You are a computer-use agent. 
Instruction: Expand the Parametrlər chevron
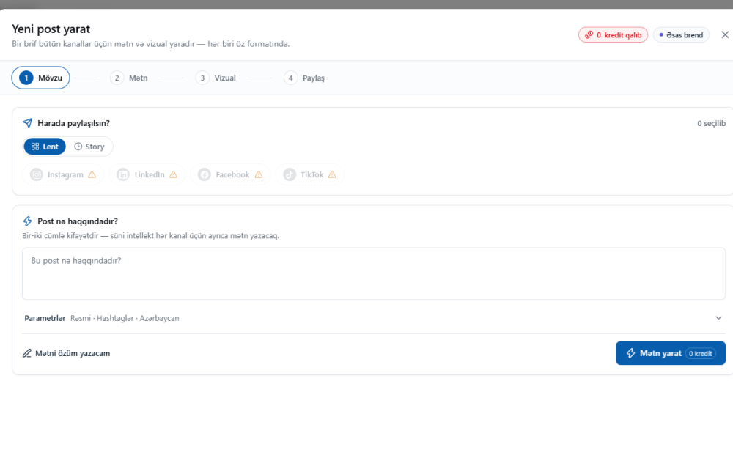click(718, 318)
